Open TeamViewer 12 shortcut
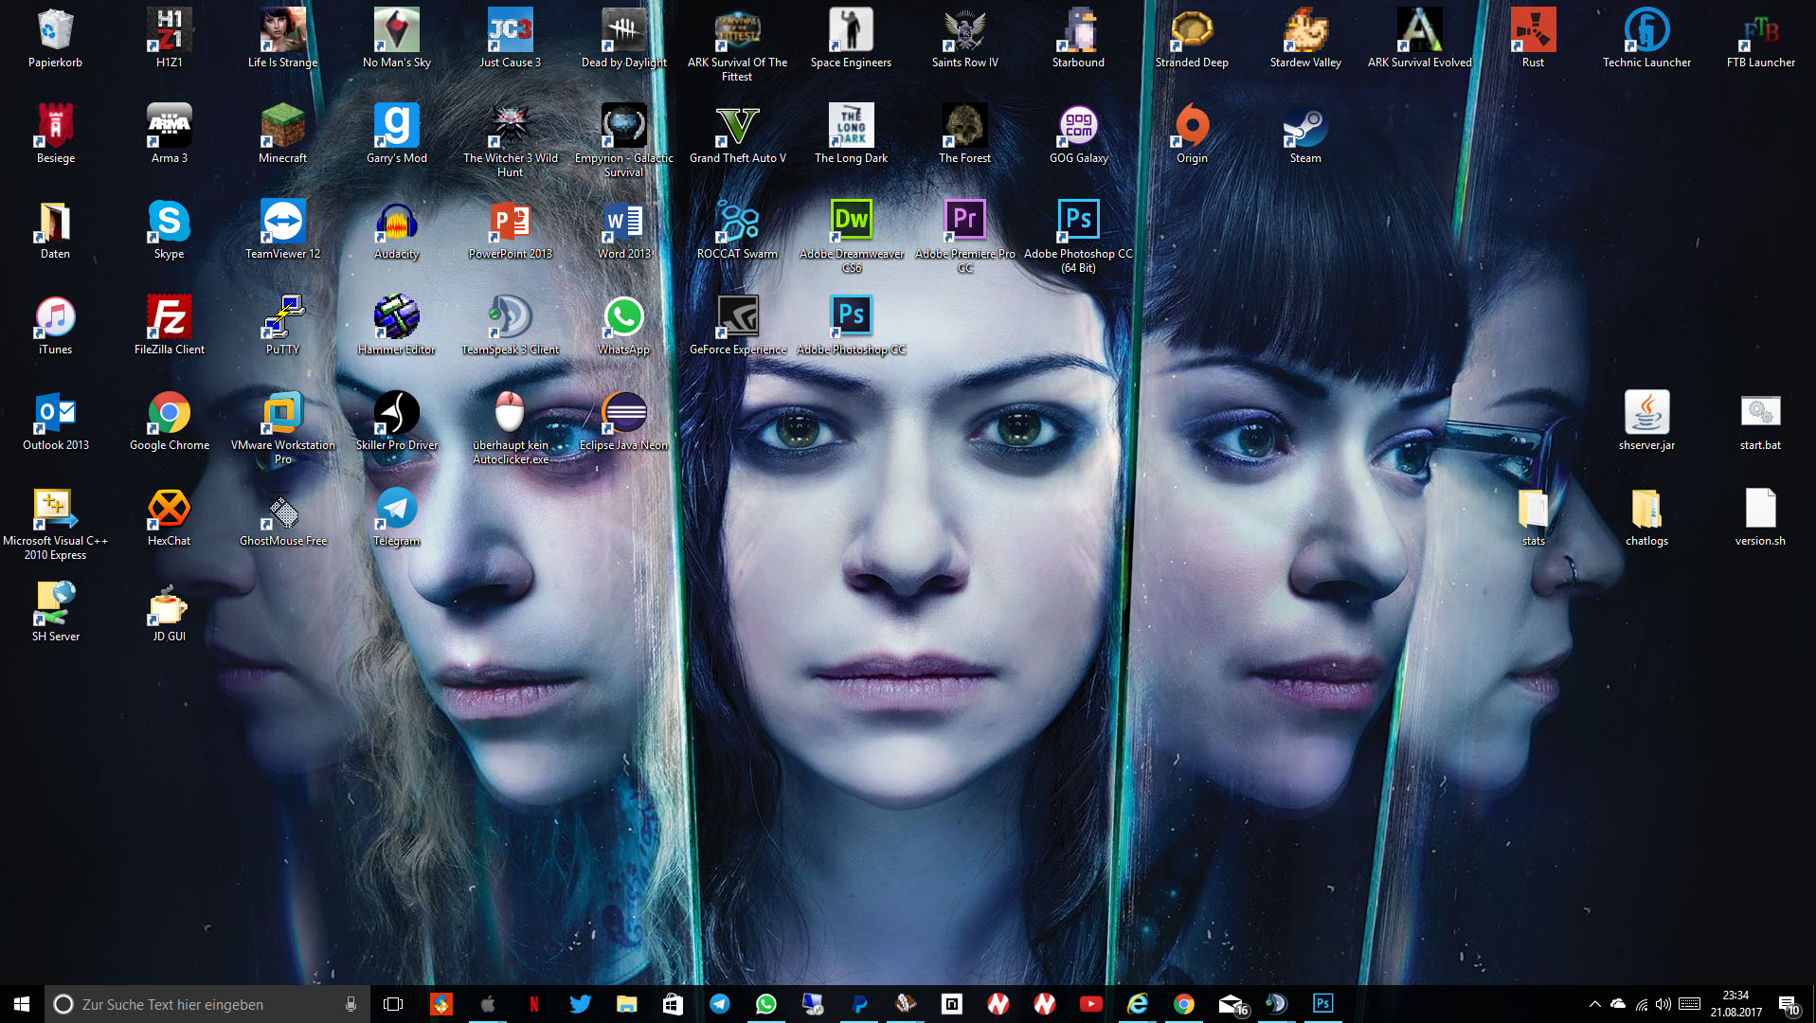Image resolution: width=1816 pixels, height=1023 pixels. [282, 230]
